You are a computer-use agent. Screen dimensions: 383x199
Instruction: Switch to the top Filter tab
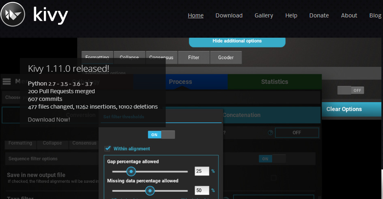point(194,58)
